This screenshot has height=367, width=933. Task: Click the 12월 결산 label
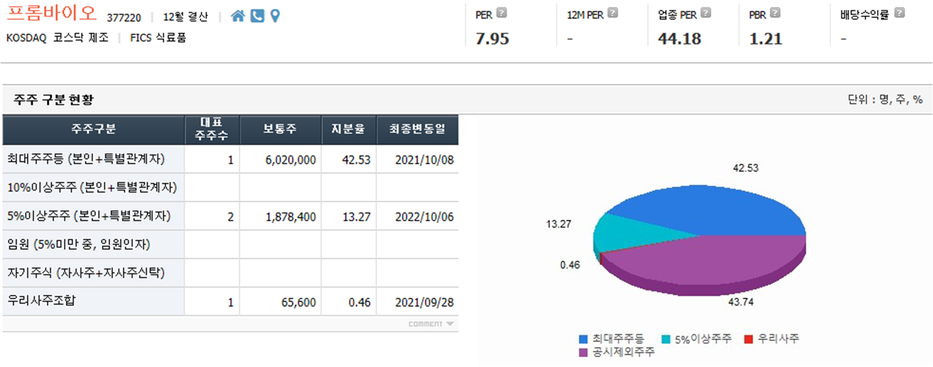[185, 17]
